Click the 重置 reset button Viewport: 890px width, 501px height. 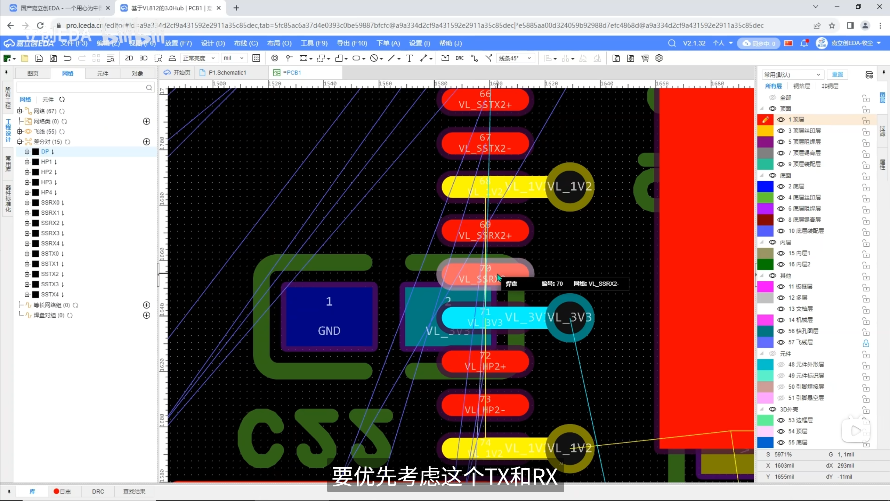click(x=837, y=74)
